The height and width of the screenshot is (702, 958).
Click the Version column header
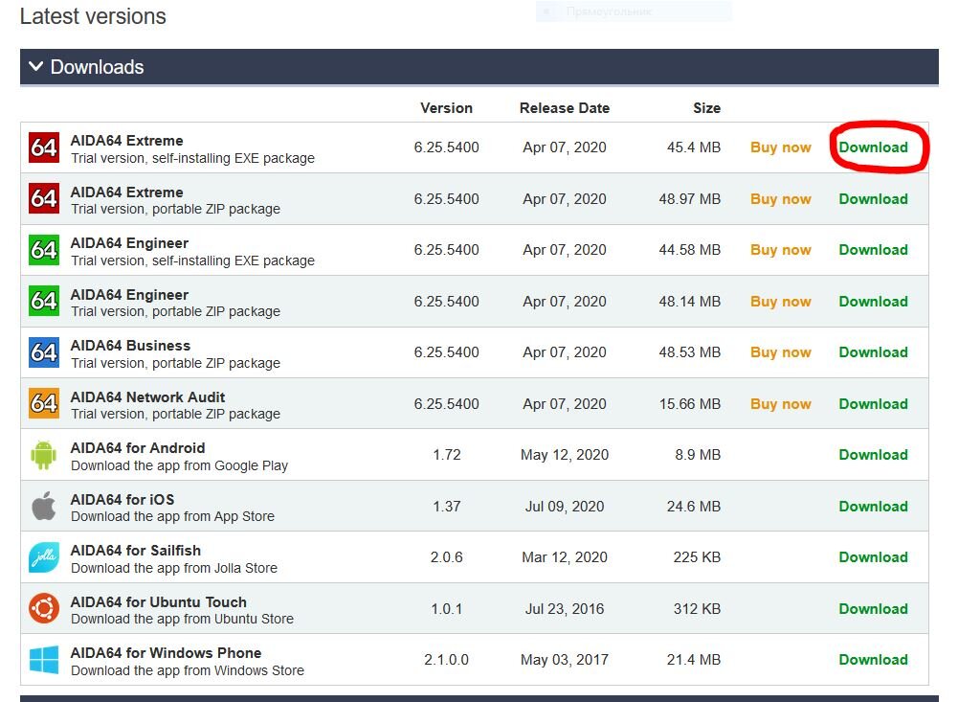[x=447, y=107]
